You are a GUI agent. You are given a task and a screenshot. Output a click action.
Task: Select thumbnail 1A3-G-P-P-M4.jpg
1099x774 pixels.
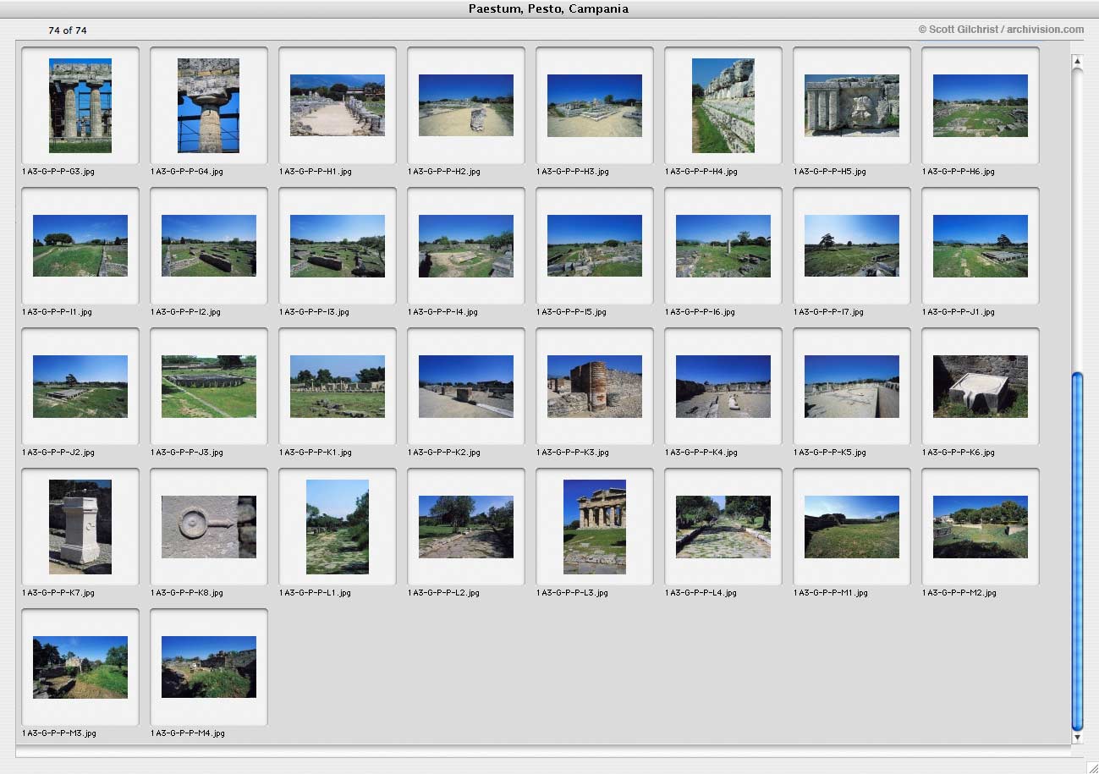[x=209, y=667]
